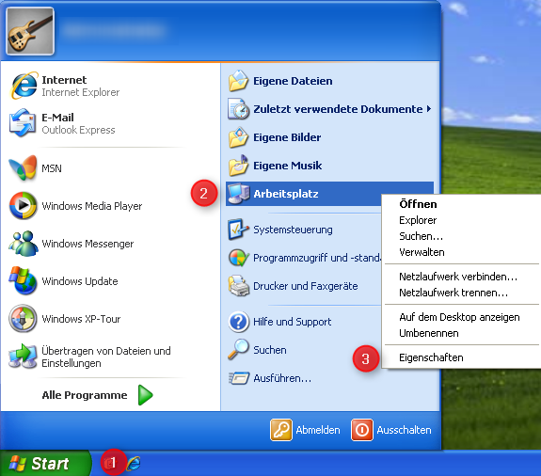The image size is (541, 476).
Task: Select the Arbeitsplatz computer icon
Action: point(238,194)
